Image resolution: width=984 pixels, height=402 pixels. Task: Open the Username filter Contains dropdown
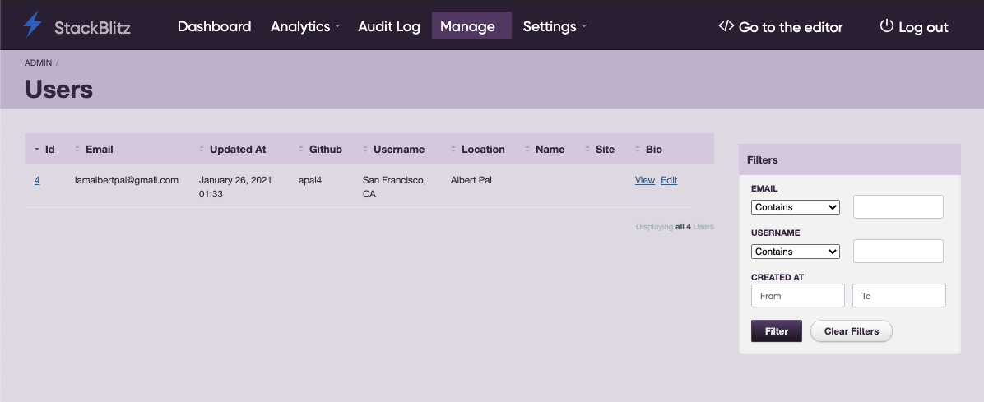(x=795, y=252)
